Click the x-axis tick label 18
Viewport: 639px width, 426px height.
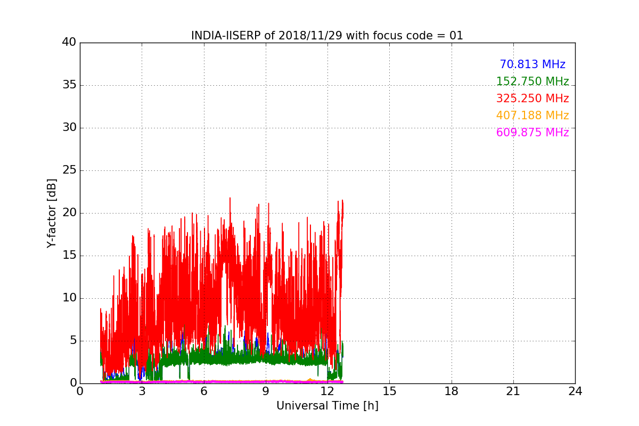[452, 391]
